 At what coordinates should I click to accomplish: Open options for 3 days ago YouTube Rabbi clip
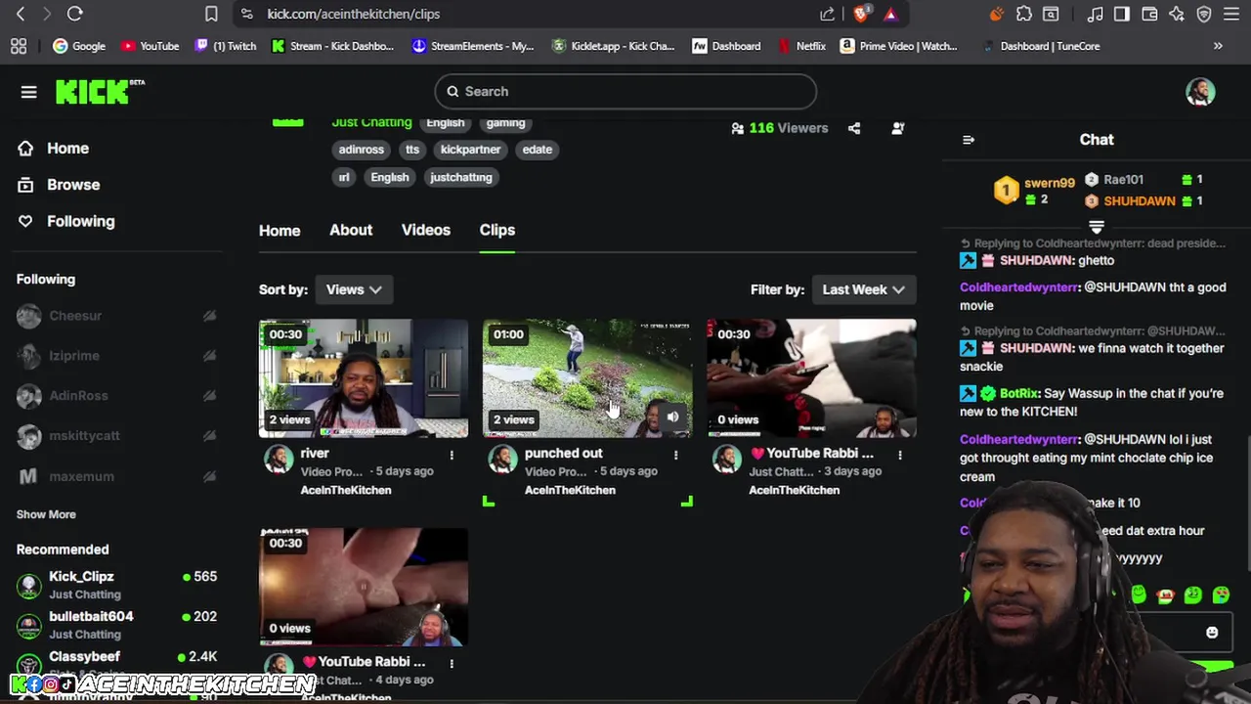tap(900, 455)
